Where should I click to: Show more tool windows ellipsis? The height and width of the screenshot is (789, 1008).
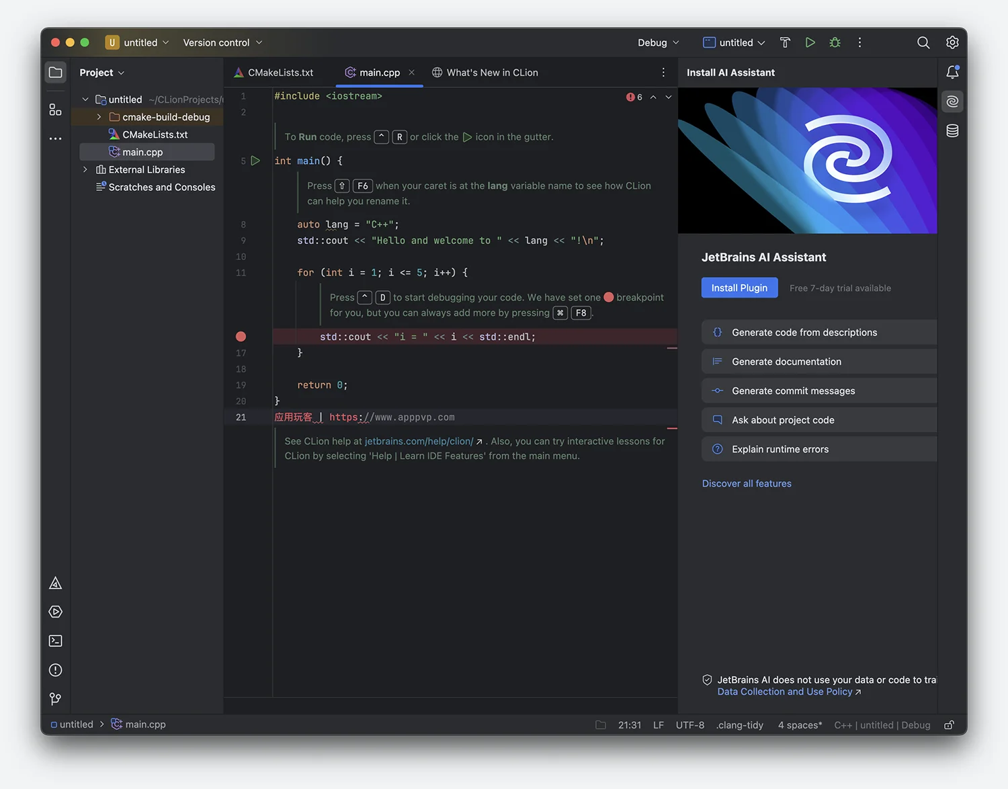tap(56, 138)
